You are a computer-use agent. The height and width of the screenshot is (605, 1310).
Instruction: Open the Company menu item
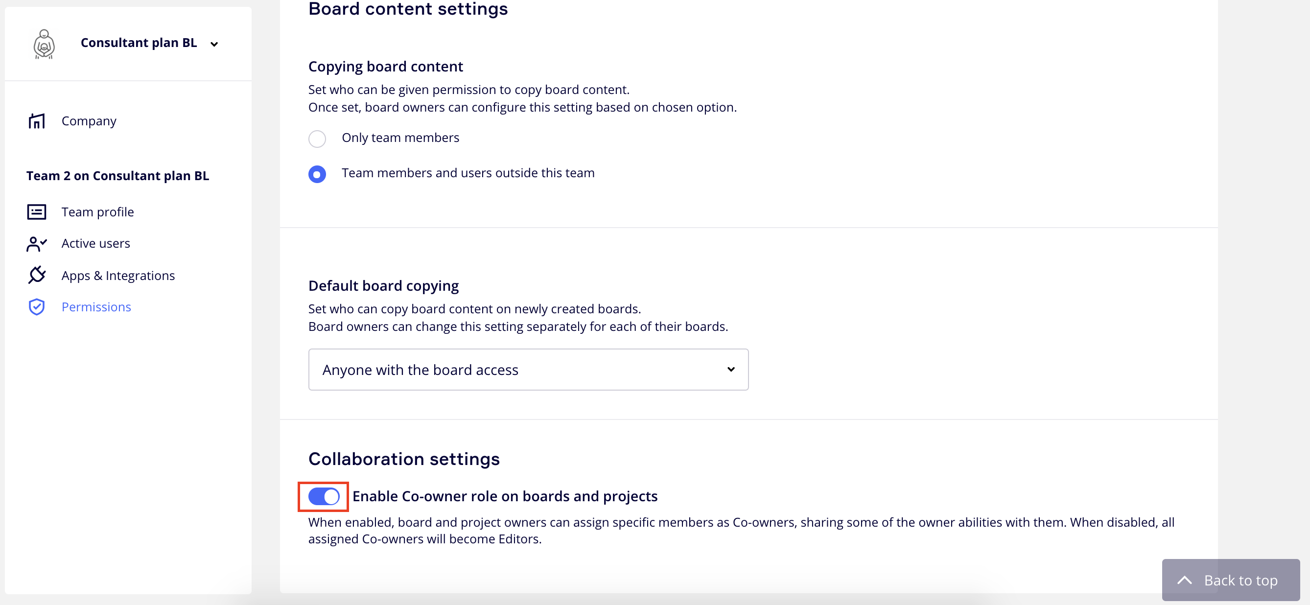(x=89, y=121)
